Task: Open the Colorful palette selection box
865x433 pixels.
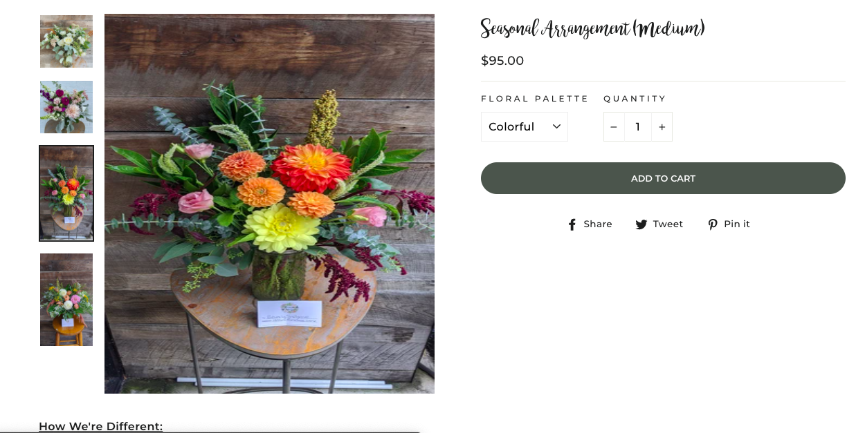Action: pyautogui.click(x=525, y=126)
